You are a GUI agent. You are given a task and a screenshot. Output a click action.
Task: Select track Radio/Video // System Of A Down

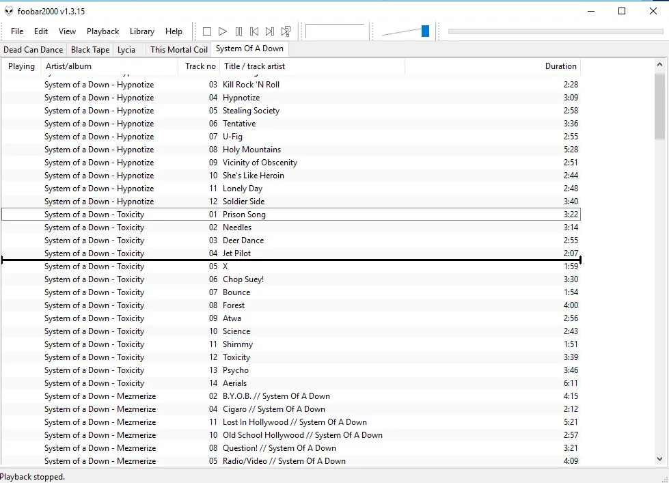(x=291, y=460)
